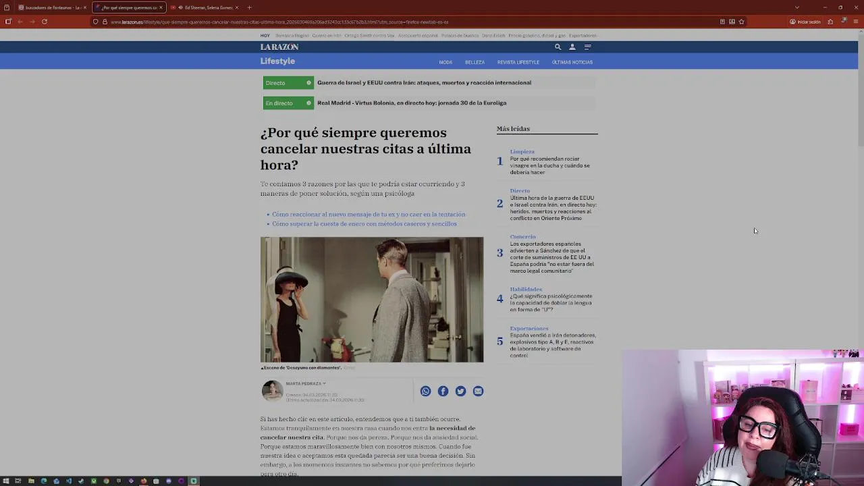
Task: Toggle the sidebar icon left of back arrow
Action: point(8,22)
